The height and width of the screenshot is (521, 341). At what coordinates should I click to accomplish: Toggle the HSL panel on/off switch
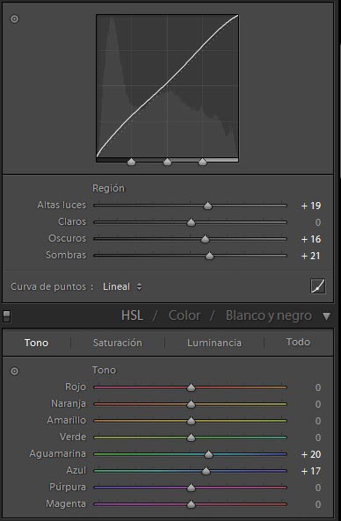[6, 316]
